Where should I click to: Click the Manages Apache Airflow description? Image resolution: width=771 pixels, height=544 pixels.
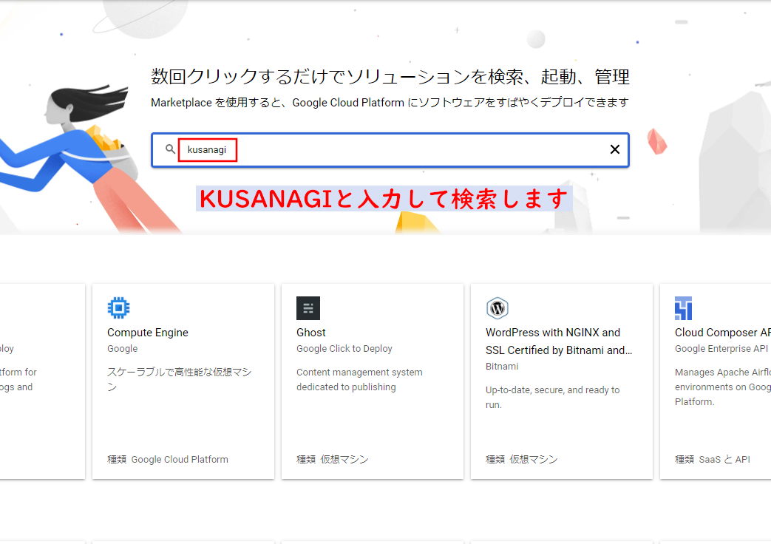click(723, 387)
